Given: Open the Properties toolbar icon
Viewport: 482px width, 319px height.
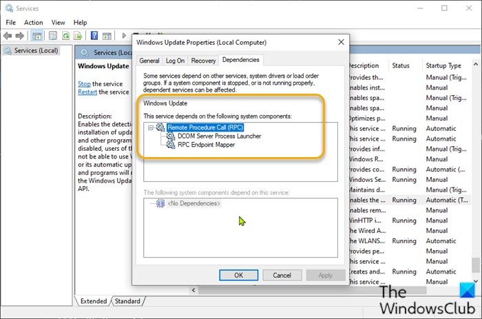Looking at the screenshot, I should click(x=53, y=36).
